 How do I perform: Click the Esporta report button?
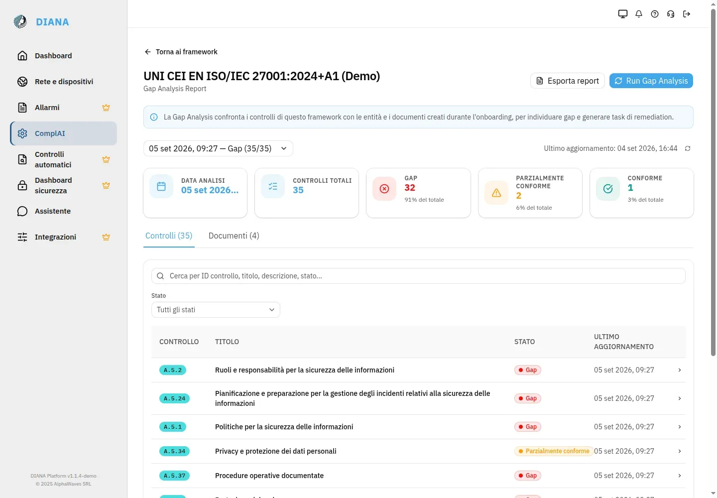pos(568,81)
